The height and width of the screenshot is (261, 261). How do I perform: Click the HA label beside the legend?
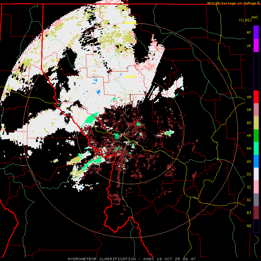(249, 97)
